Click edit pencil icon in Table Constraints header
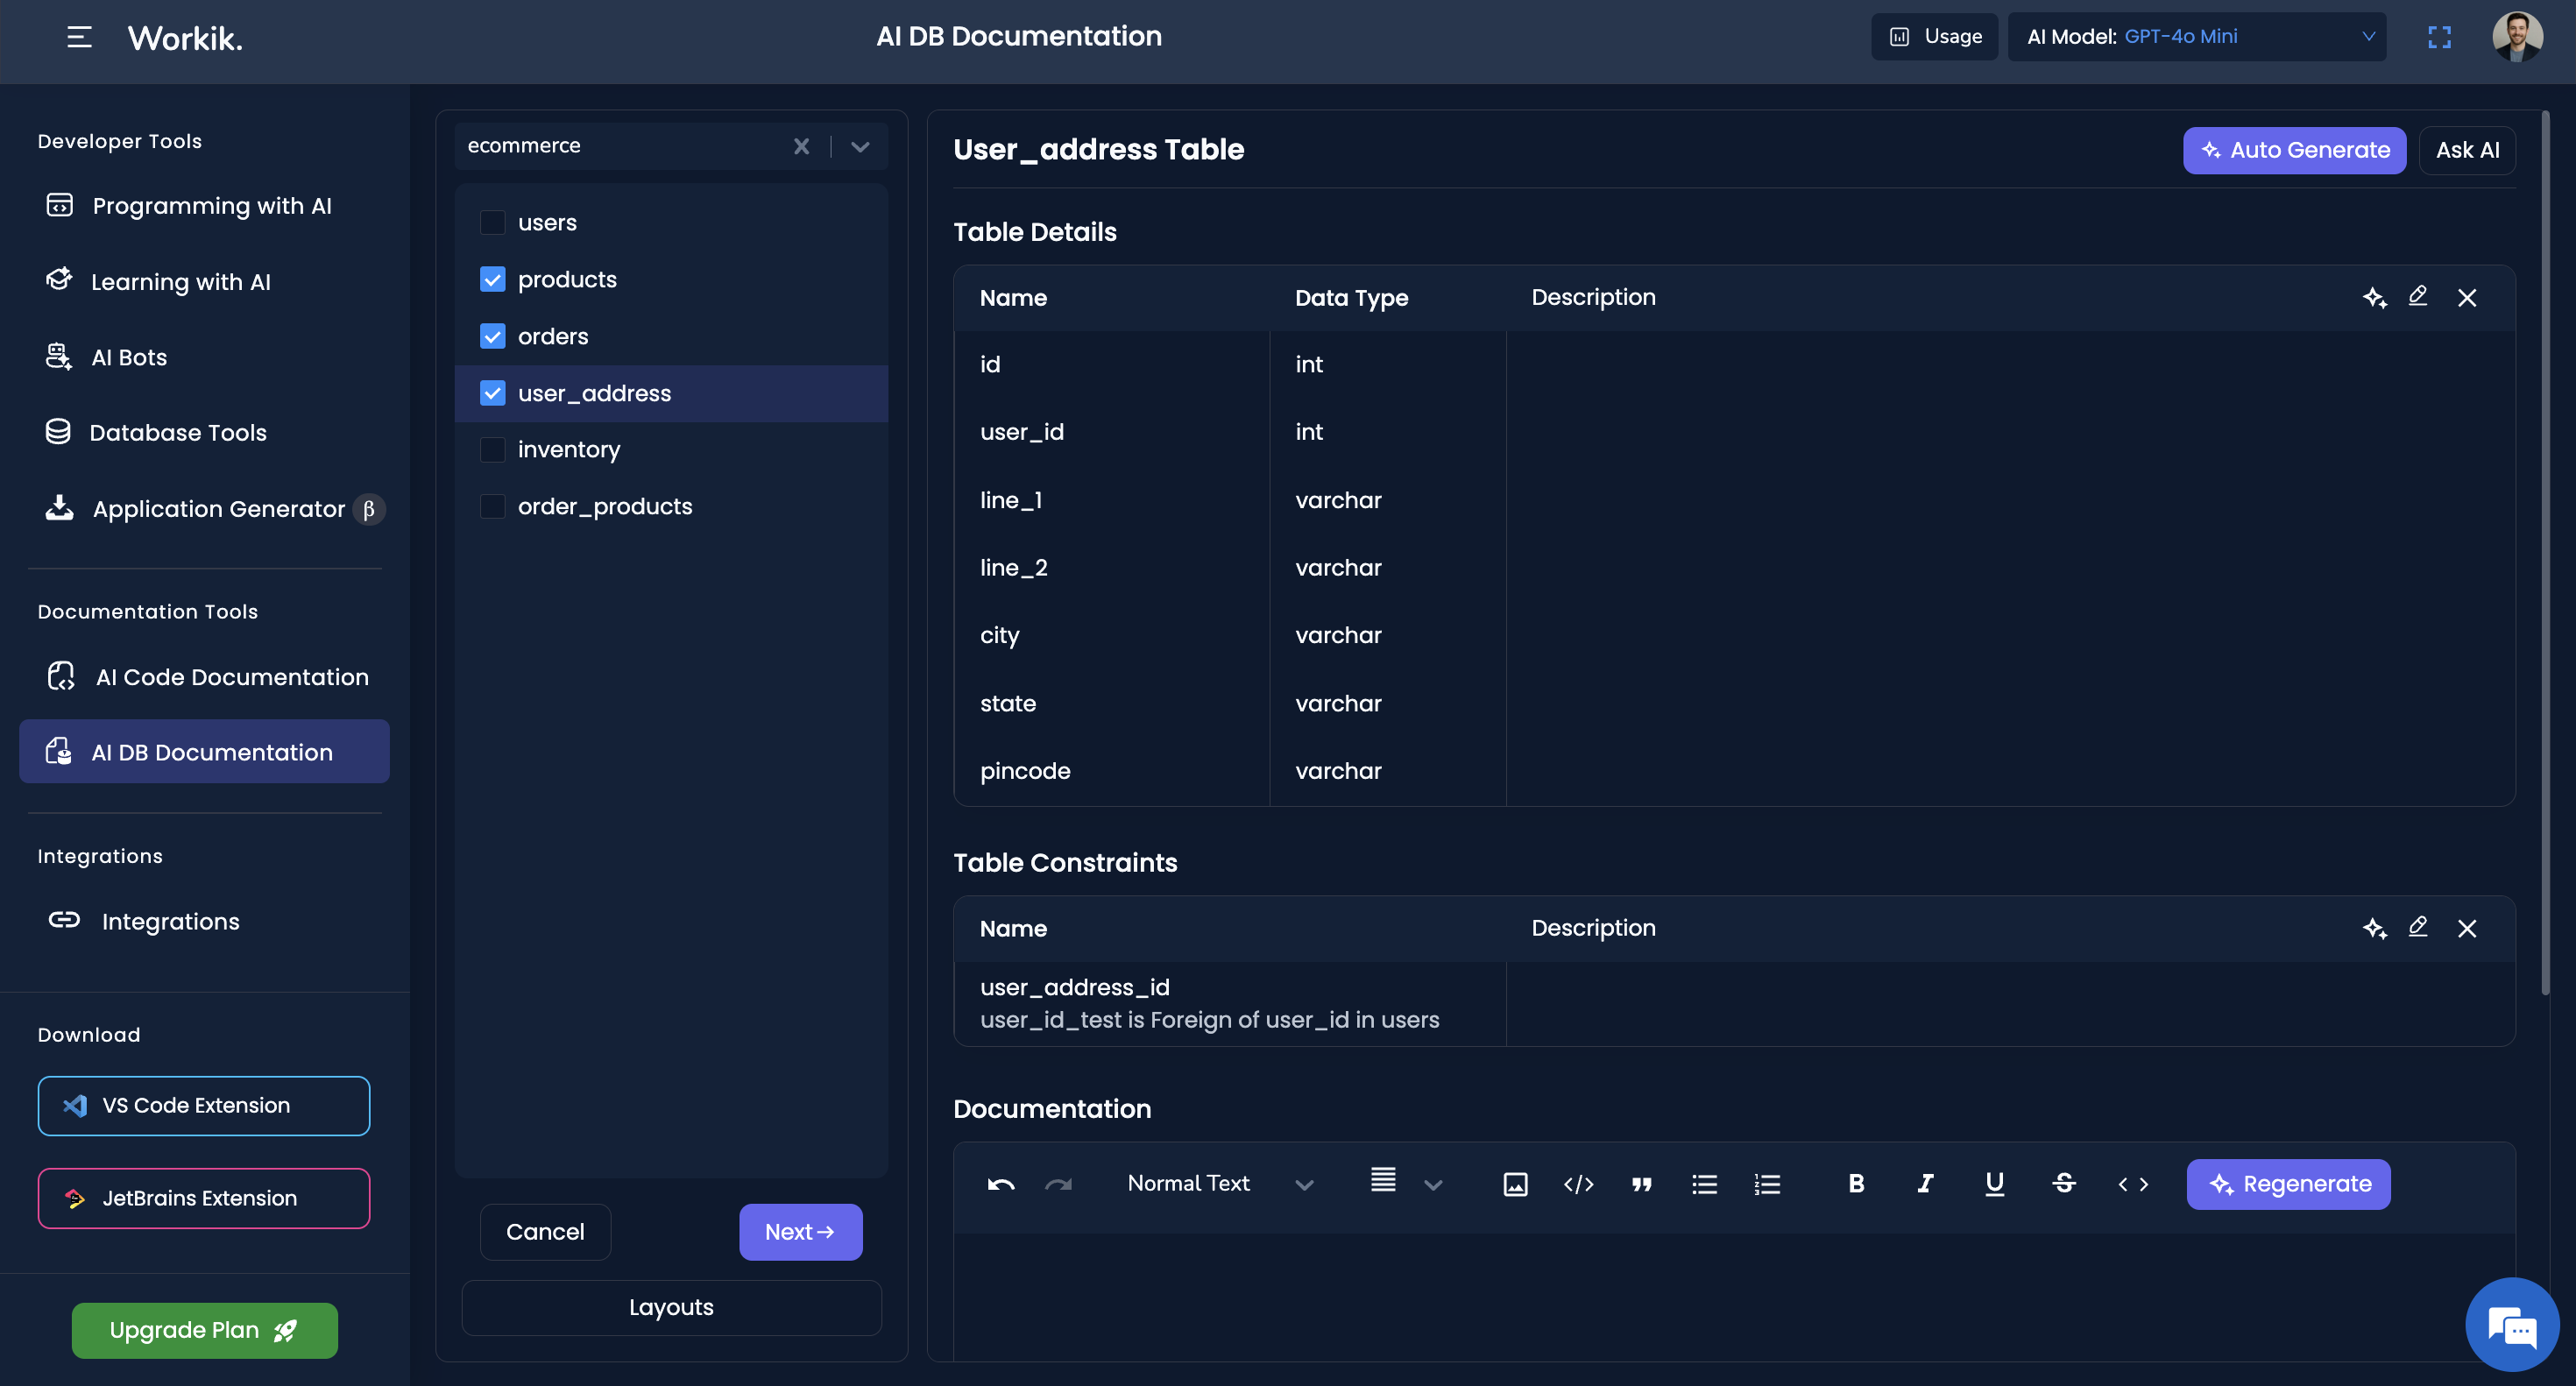Image resolution: width=2576 pixels, height=1386 pixels. tap(2417, 927)
